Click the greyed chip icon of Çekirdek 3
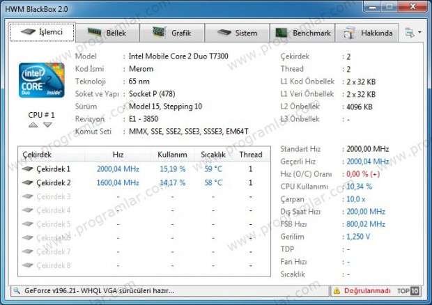The width and height of the screenshot is (432, 305). [28, 196]
